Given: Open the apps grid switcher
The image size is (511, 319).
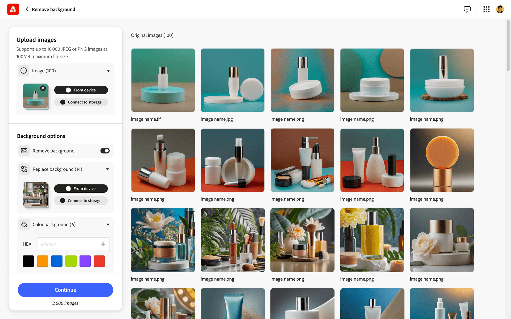Looking at the screenshot, I should [486, 9].
